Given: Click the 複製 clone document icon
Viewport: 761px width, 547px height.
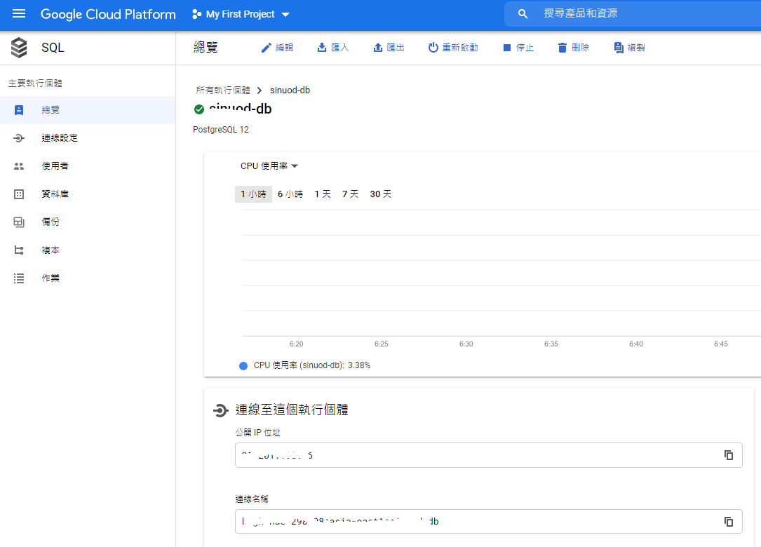Looking at the screenshot, I should tap(619, 48).
